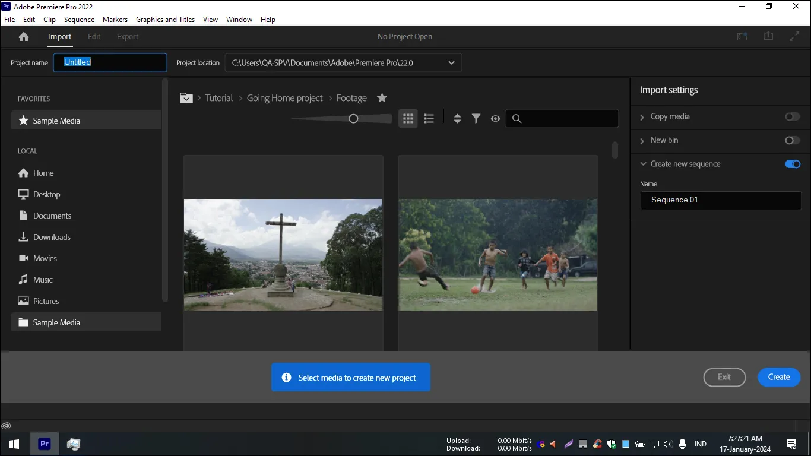
Task: Switch to the Edit workspace tab
Action: 94,36
